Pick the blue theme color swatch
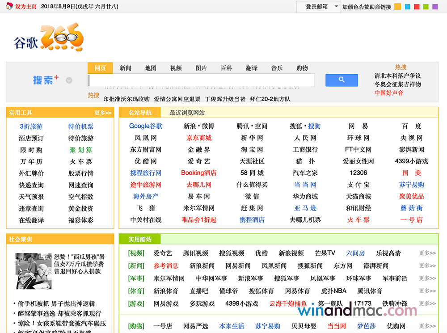Screen dimensions: 447x333 coord(407,7)
